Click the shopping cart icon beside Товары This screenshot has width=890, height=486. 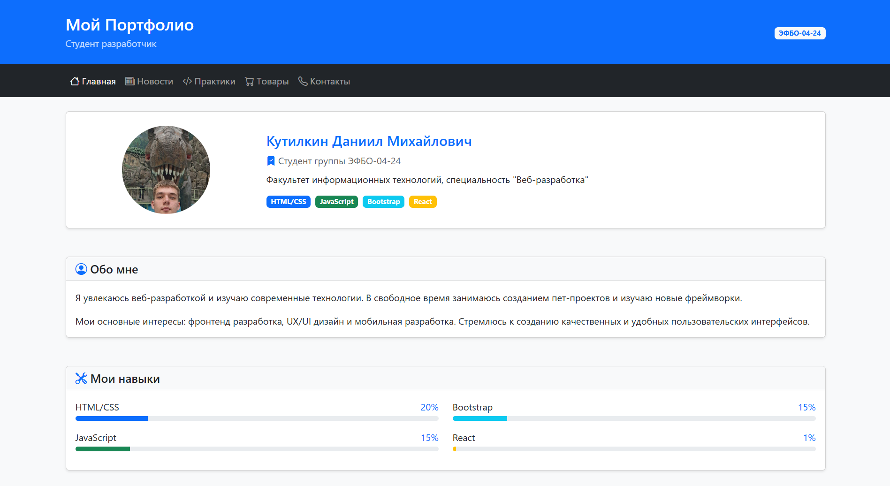249,82
